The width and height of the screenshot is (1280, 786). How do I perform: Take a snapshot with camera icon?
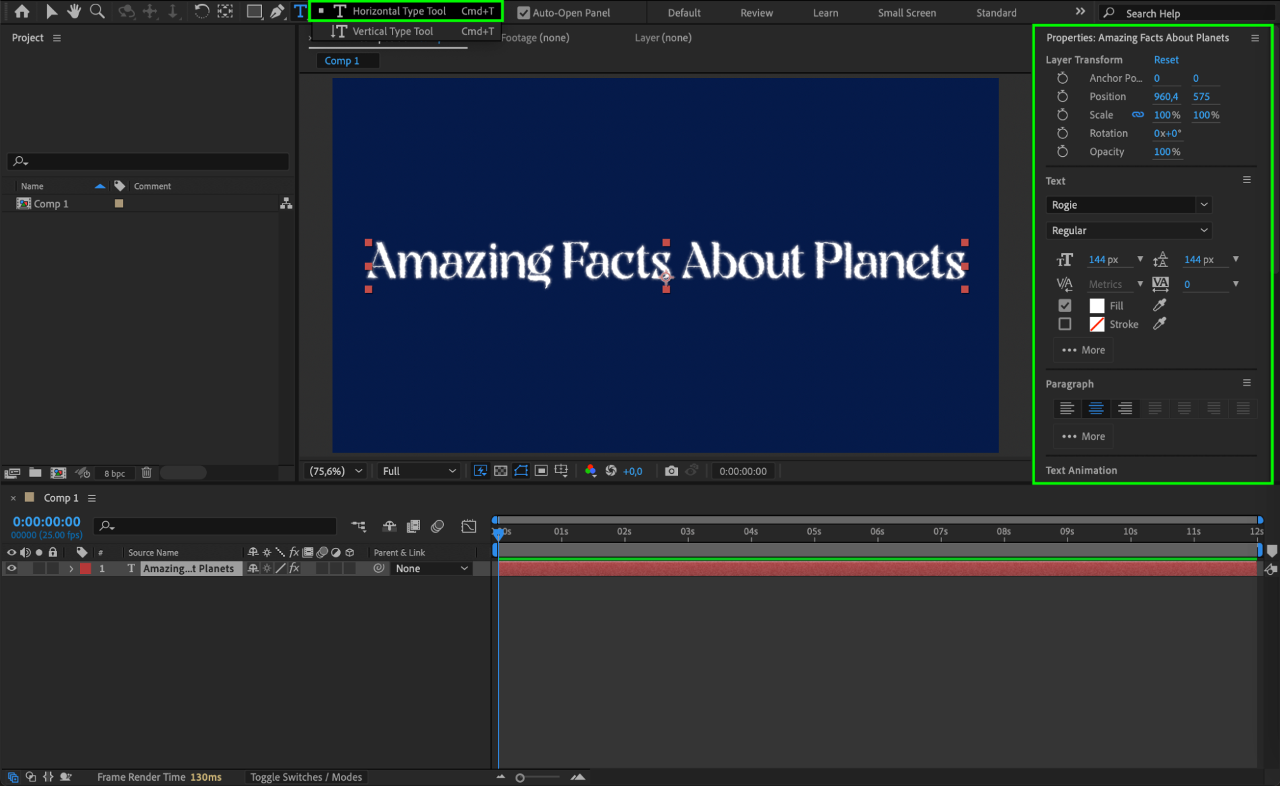[671, 471]
